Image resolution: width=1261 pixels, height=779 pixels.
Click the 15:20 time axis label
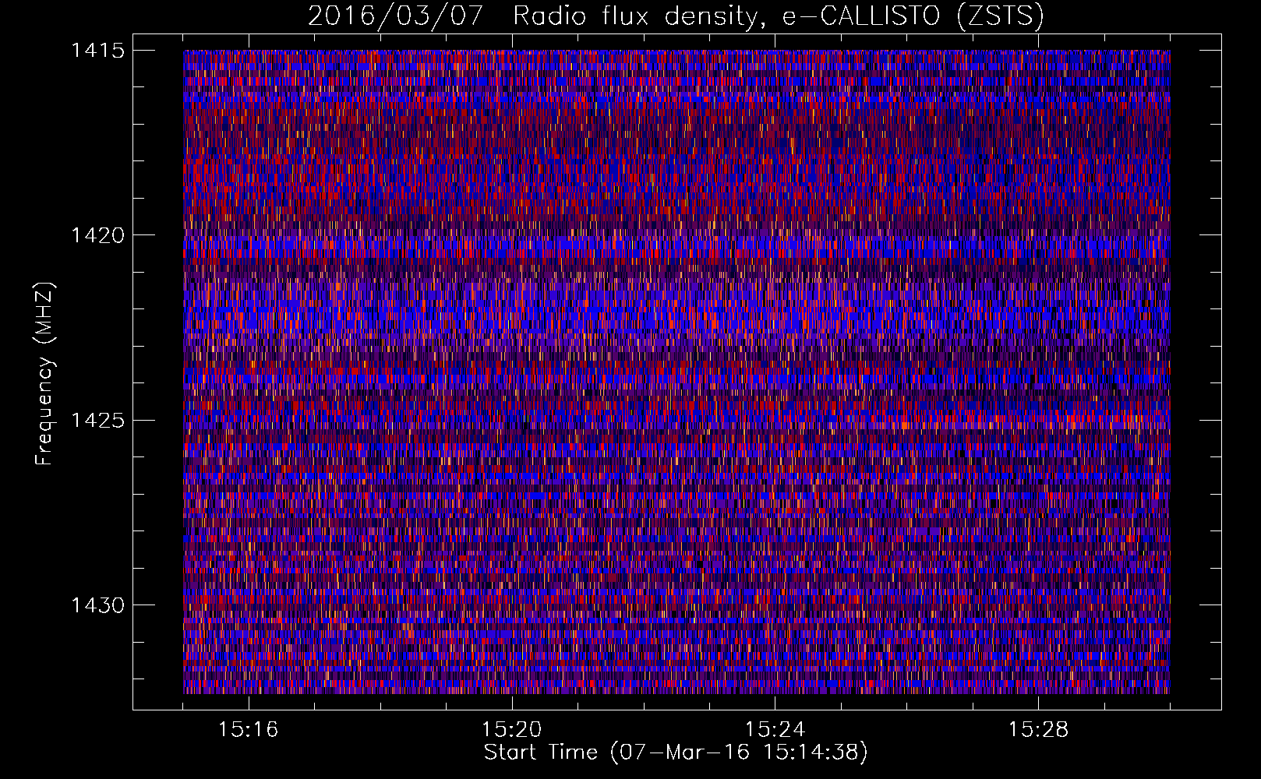coord(511,730)
